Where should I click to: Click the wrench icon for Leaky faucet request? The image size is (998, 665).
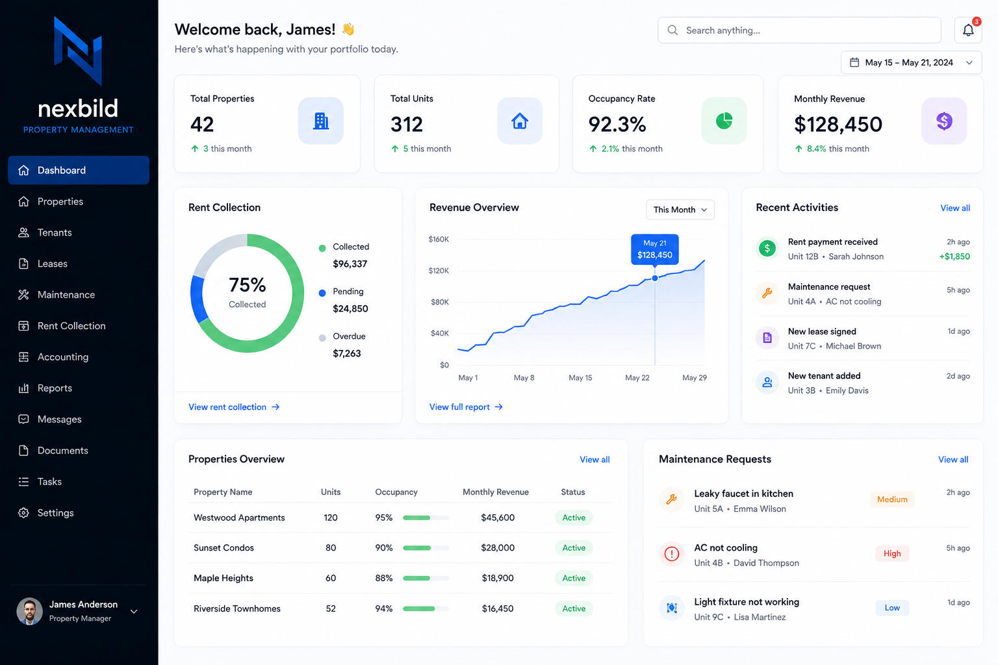point(672,499)
